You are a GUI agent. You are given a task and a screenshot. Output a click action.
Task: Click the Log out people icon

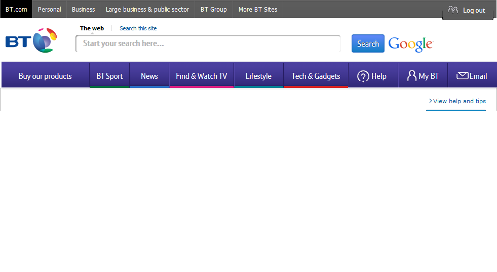(452, 10)
